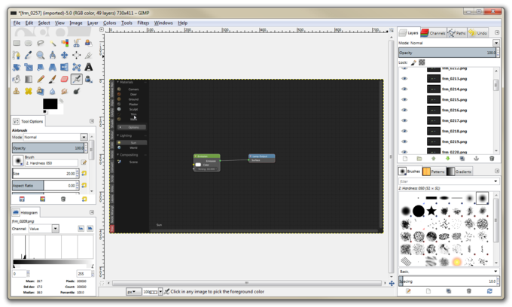Screen dimensions: 512x307
Task: Hide the frm_0214.png layer
Action: (x=404, y=89)
